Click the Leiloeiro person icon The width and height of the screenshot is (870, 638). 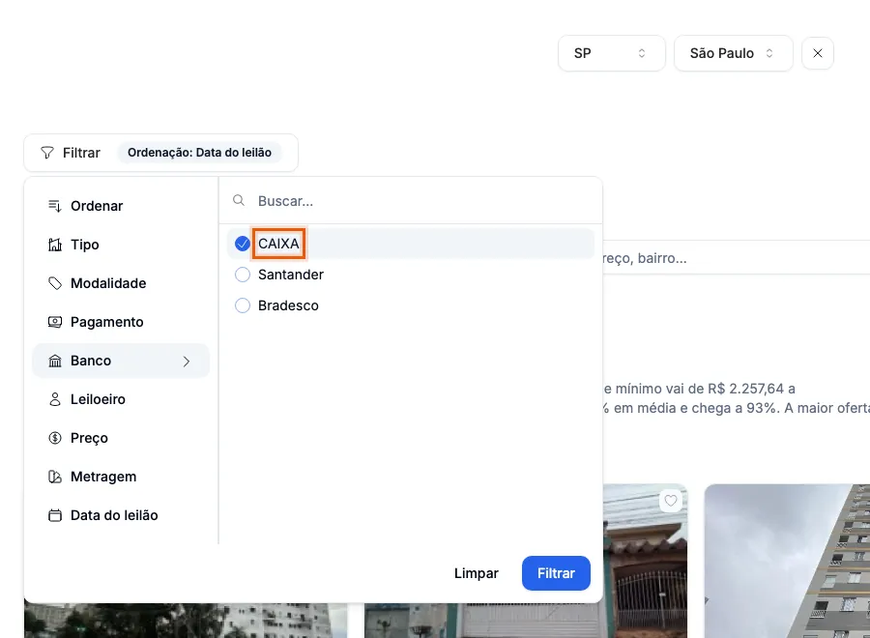point(54,399)
